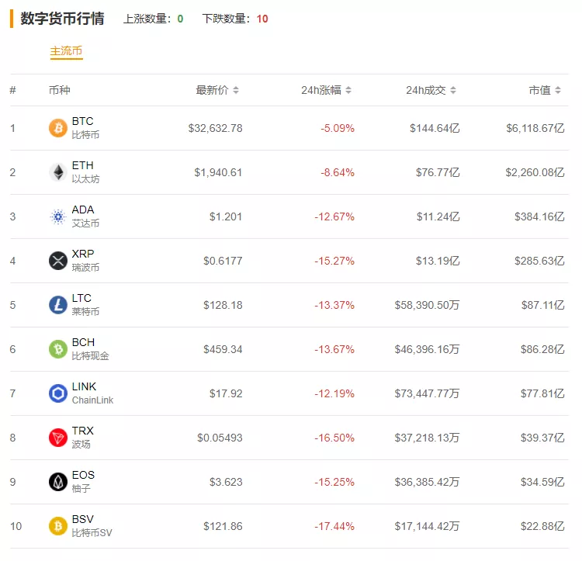Open the ETH coin name link

pyautogui.click(x=82, y=165)
